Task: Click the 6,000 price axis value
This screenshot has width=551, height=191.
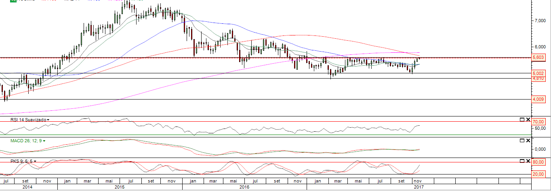Action: point(540,47)
